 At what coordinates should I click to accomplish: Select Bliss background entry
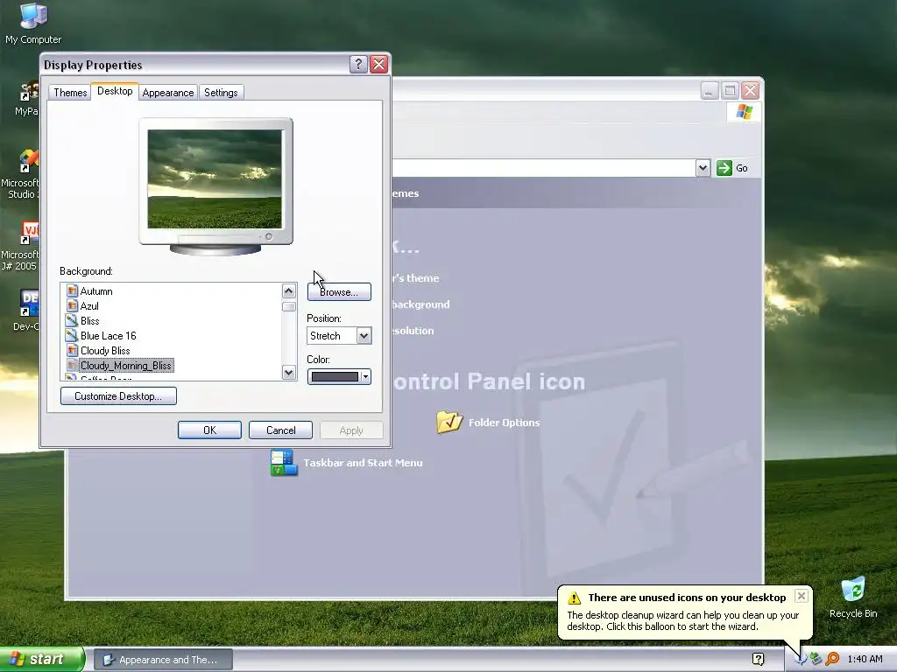(90, 320)
